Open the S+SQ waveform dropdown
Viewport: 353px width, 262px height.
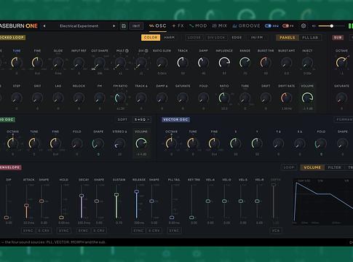click(x=142, y=119)
